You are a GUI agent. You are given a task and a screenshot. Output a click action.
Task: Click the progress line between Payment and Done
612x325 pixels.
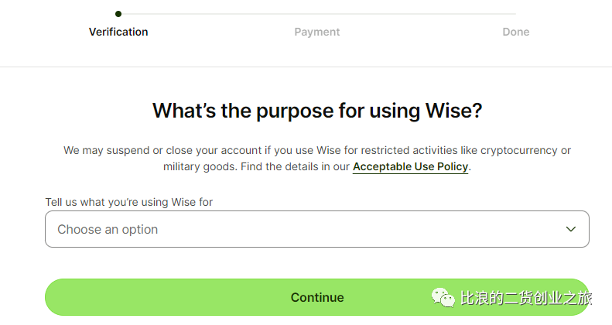(416, 14)
